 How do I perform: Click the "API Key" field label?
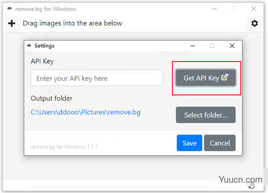coord(42,61)
